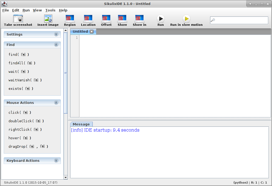The width and height of the screenshot is (272, 186).
Task: Insert the find( ) command
Action: pos(19,54)
